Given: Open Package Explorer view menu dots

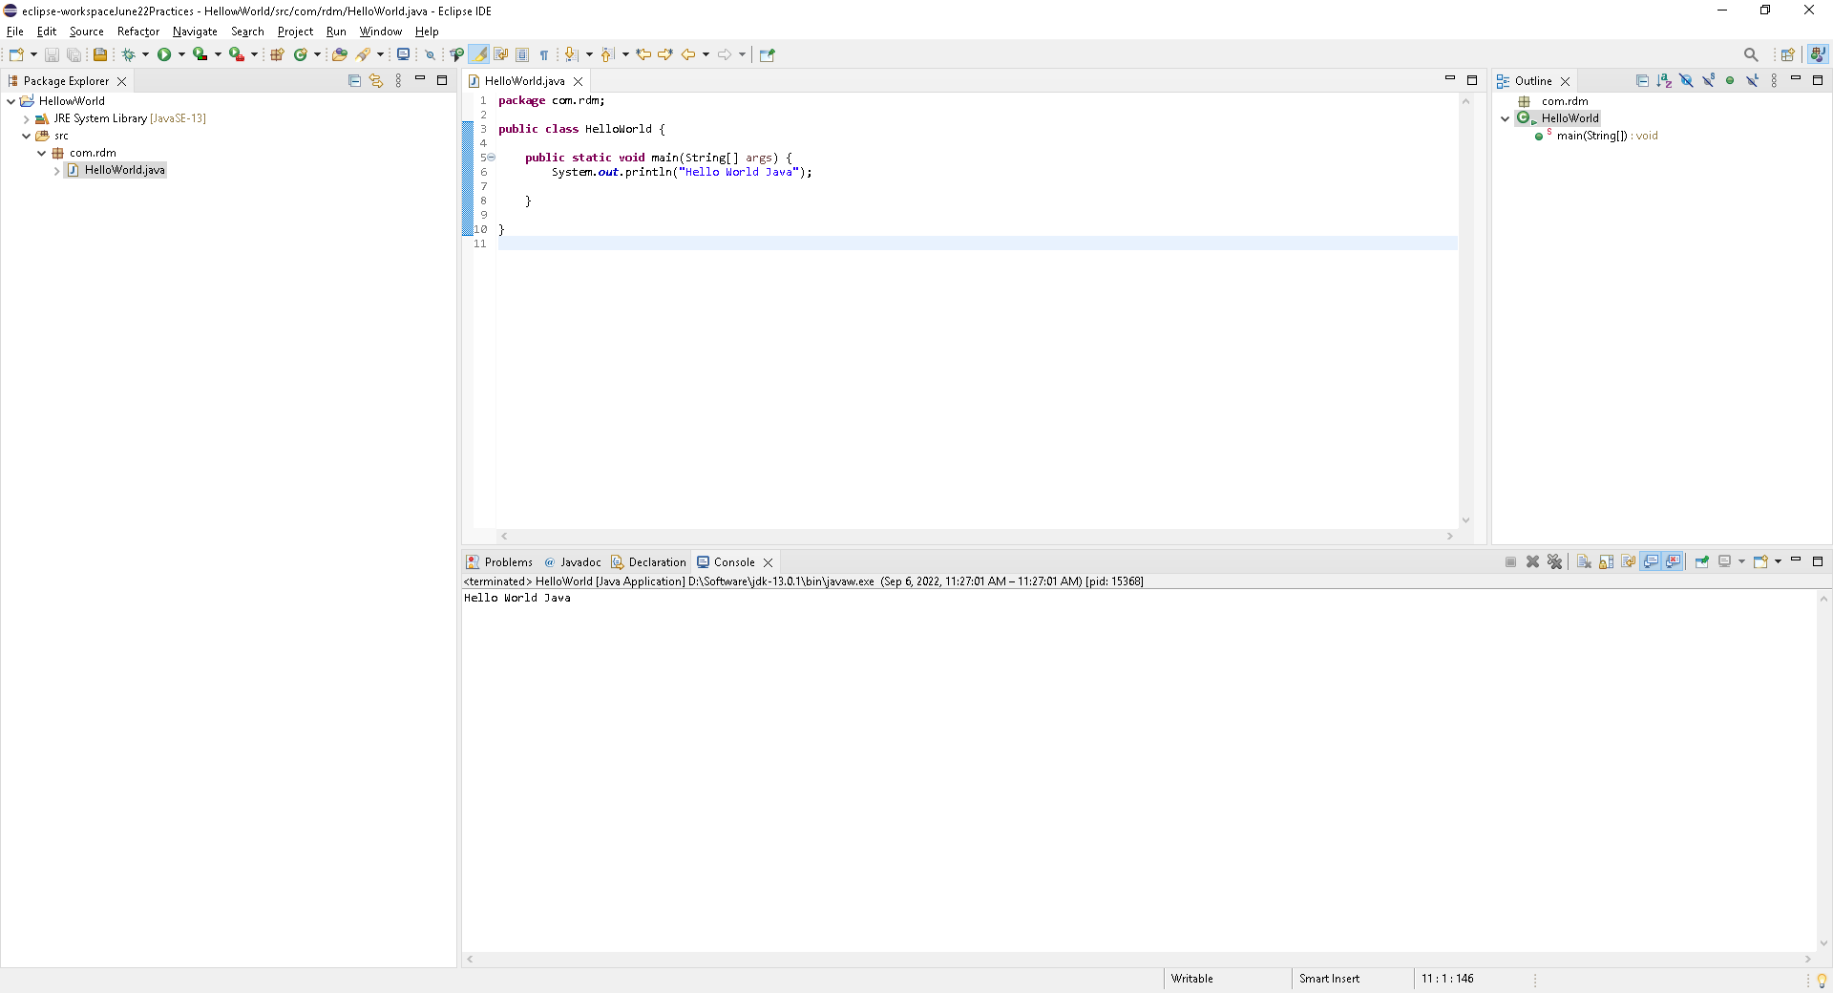Looking at the screenshot, I should (398, 81).
